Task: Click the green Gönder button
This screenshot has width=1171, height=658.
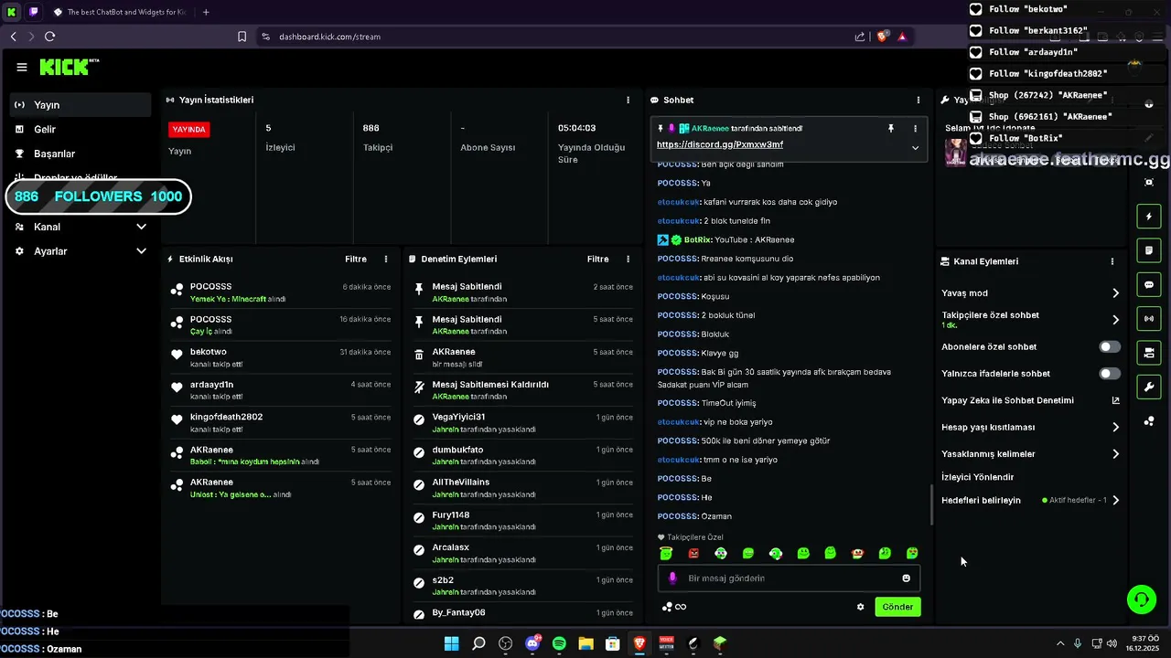Action: [x=897, y=607]
